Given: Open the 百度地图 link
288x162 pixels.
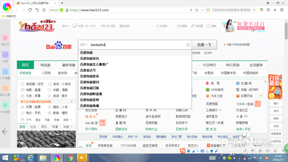Looking at the screenshot, I should [x=212, y=104].
